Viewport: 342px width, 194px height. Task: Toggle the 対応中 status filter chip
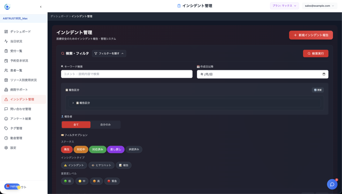(x=81, y=149)
